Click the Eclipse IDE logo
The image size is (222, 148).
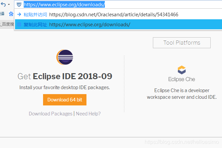pyautogui.click(x=65, y=57)
